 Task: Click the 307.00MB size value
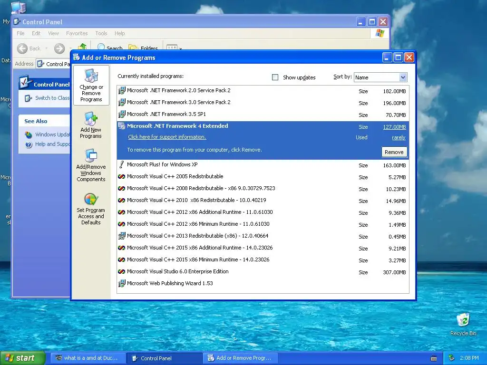pyautogui.click(x=394, y=272)
